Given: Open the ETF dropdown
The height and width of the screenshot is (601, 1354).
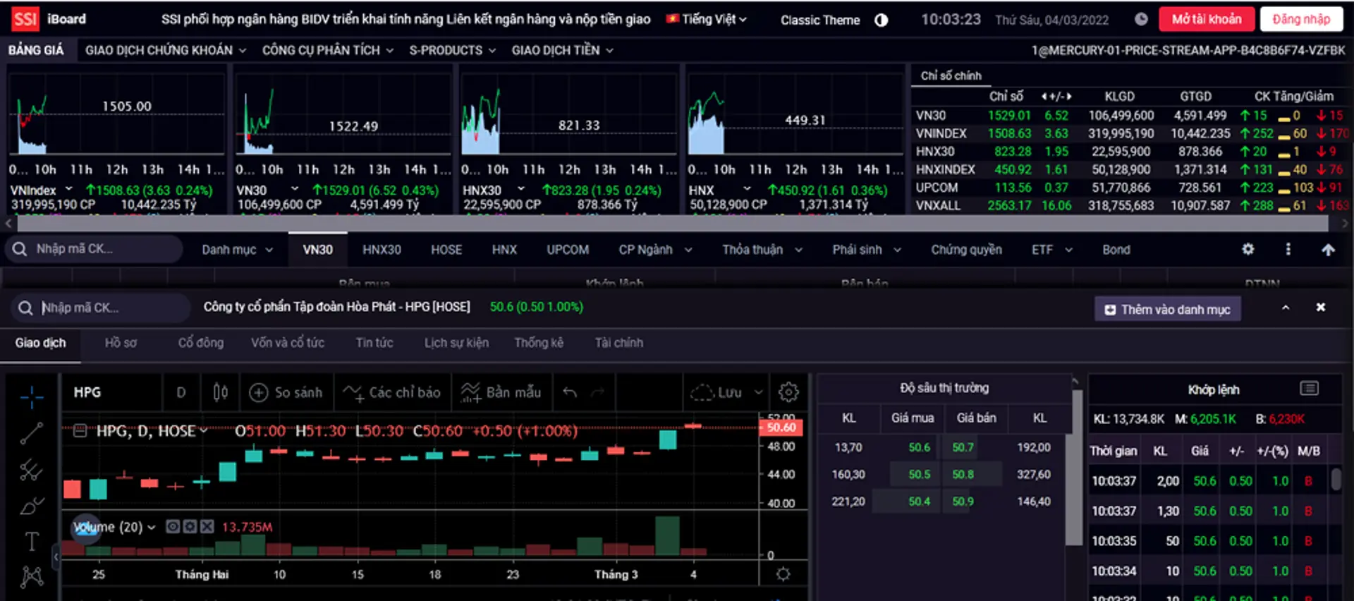Looking at the screenshot, I should (1052, 250).
